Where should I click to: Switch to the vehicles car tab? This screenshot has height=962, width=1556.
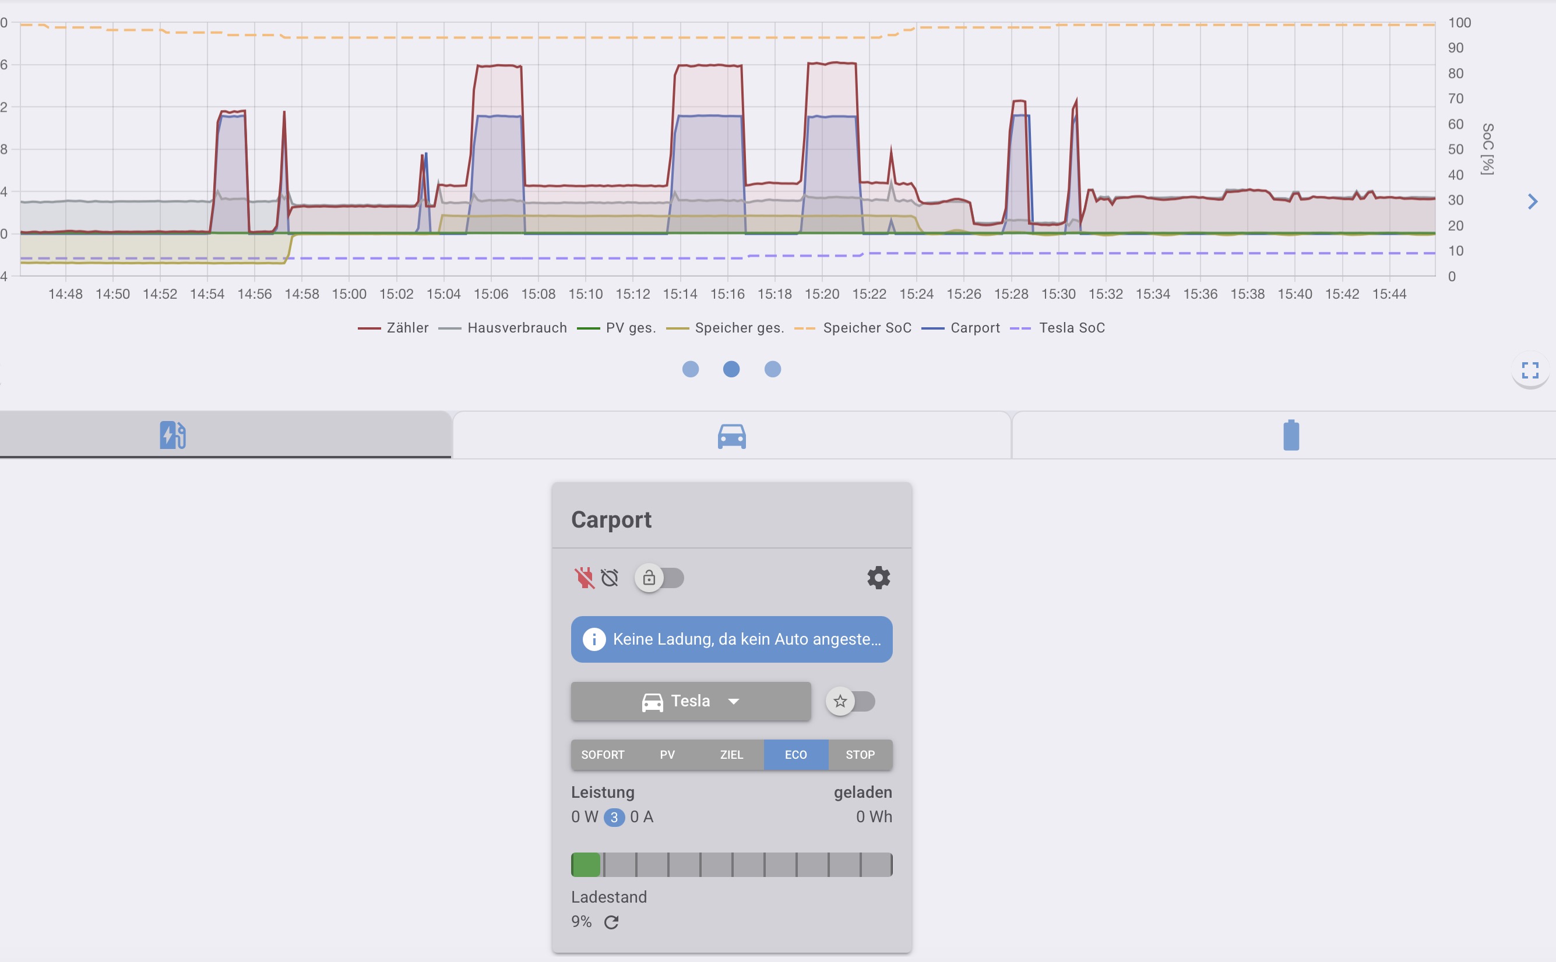[731, 436]
